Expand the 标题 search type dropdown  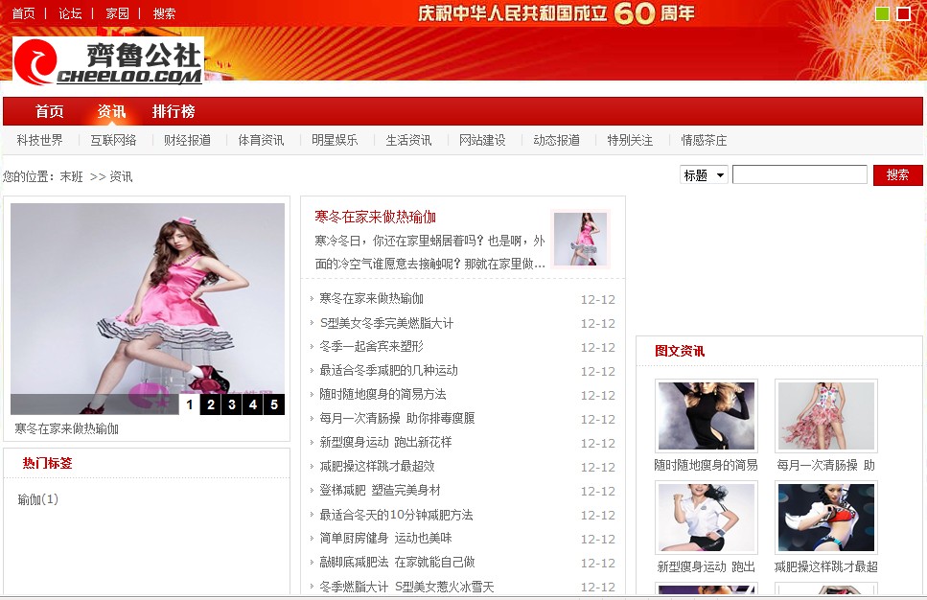[x=704, y=175]
